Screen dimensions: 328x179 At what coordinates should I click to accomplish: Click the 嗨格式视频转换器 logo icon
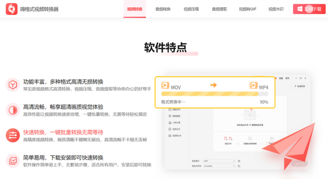12,9
